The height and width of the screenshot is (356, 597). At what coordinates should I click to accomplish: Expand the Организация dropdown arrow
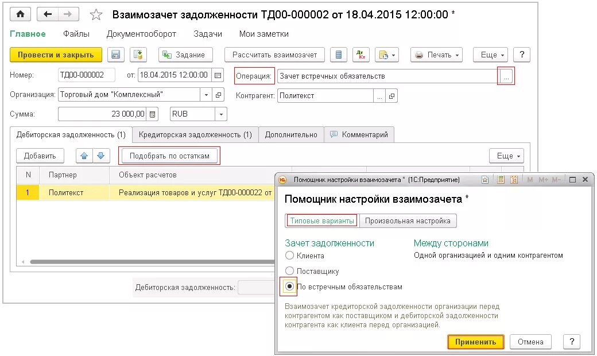click(206, 95)
